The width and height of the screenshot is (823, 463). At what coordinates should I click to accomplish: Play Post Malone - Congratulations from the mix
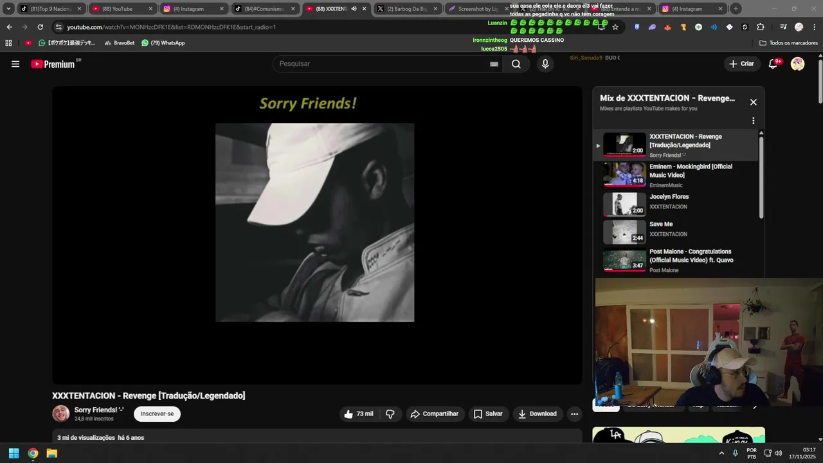(x=675, y=260)
